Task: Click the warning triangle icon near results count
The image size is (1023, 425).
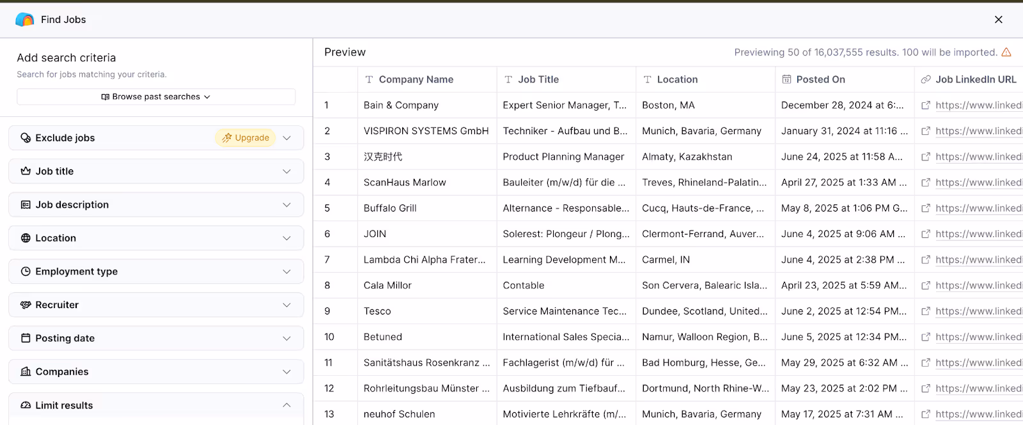Action: pyautogui.click(x=1006, y=52)
